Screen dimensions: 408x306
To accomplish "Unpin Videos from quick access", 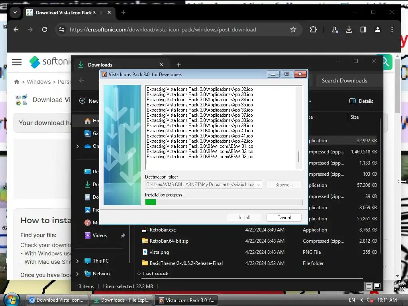I will (123, 235).
